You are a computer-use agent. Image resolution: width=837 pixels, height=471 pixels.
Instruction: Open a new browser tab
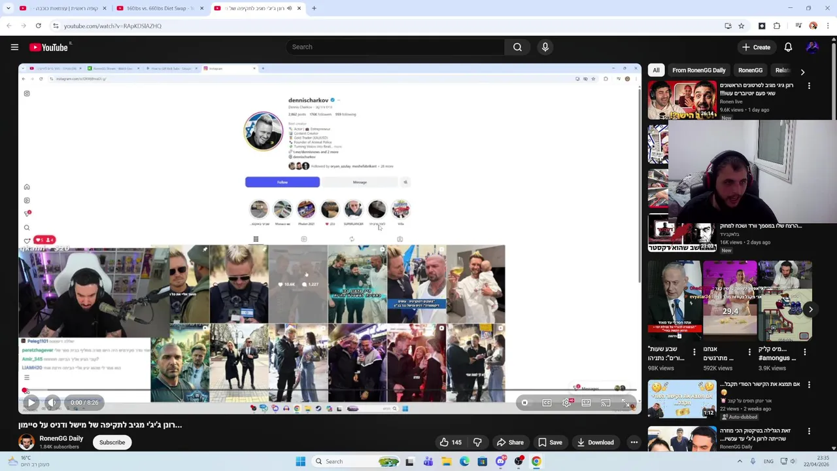[314, 9]
